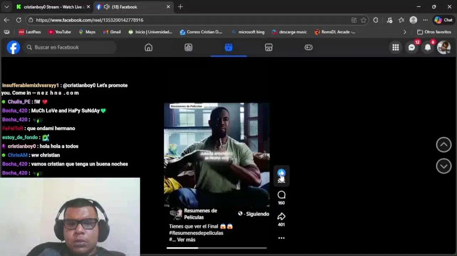This screenshot has height=256, width=457.
Task: Click the webcam overlay of streamer
Action: click(70, 217)
